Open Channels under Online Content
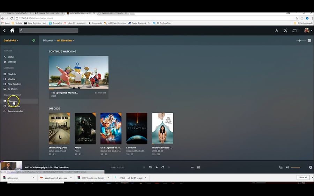This screenshot has width=314, height=196. tap(13, 101)
